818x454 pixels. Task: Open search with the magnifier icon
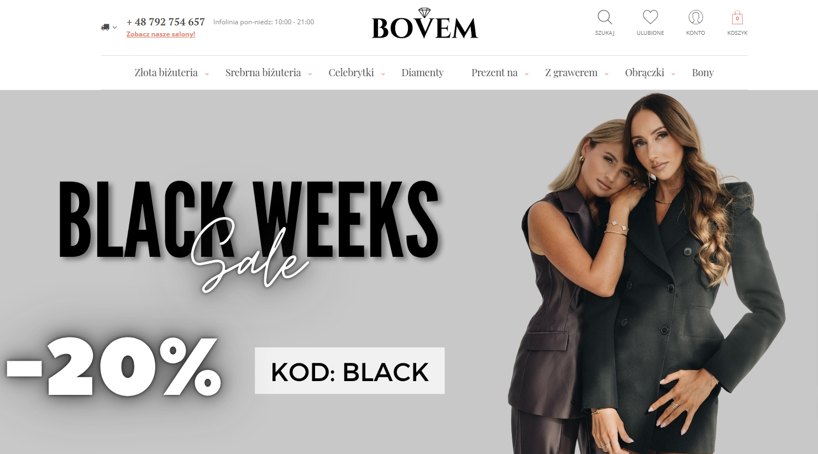click(605, 18)
